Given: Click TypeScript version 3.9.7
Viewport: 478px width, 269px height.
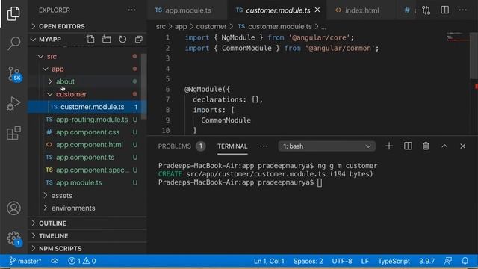Looking at the screenshot, I should point(426,261).
